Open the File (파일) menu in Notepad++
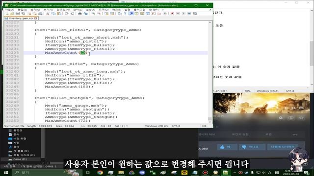This screenshot has height=176, width=314. (9, 10)
